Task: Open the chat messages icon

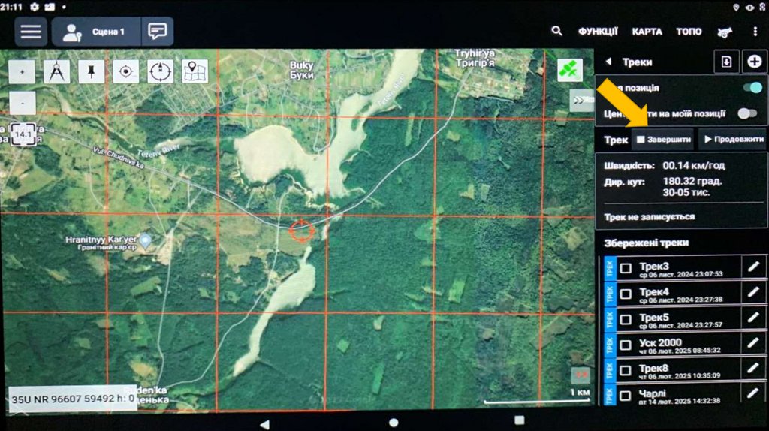Action: point(158,32)
